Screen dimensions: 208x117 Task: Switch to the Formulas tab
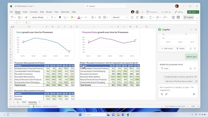34,12
